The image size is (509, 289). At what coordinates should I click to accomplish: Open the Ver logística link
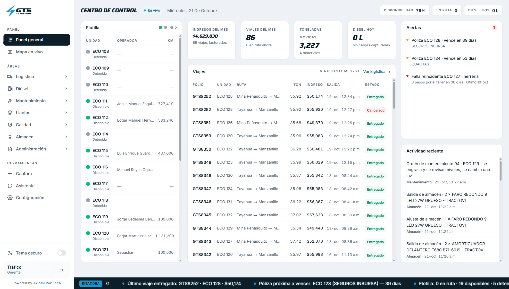(377, 72)
